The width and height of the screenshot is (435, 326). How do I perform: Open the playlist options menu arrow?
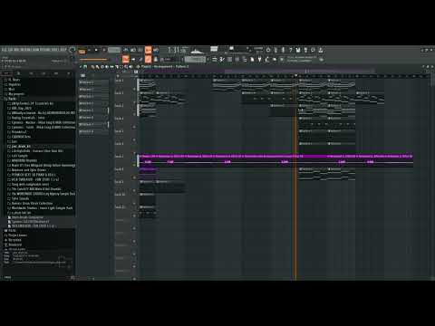pyautogui.click(x=81, y=67)
